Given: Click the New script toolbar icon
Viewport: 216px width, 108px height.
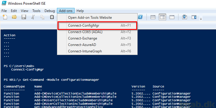Looking at the screenshot, I should (x=5, y=17).
